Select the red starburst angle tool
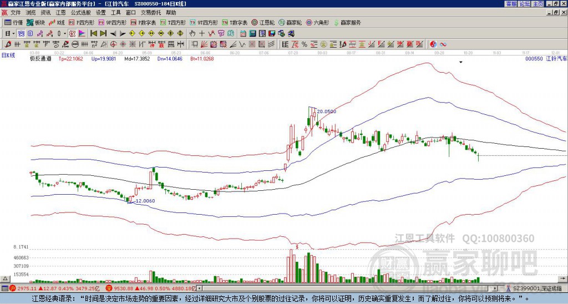This screenshot has width=568, height=304. (123, 44)
